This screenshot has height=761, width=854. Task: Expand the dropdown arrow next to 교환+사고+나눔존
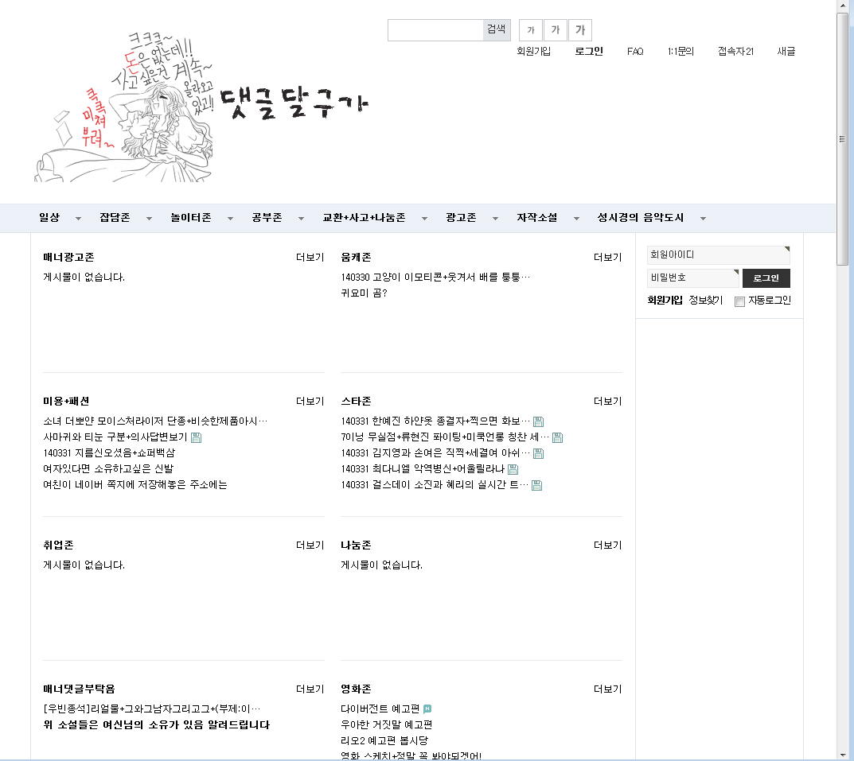click(x=424, y=219)
